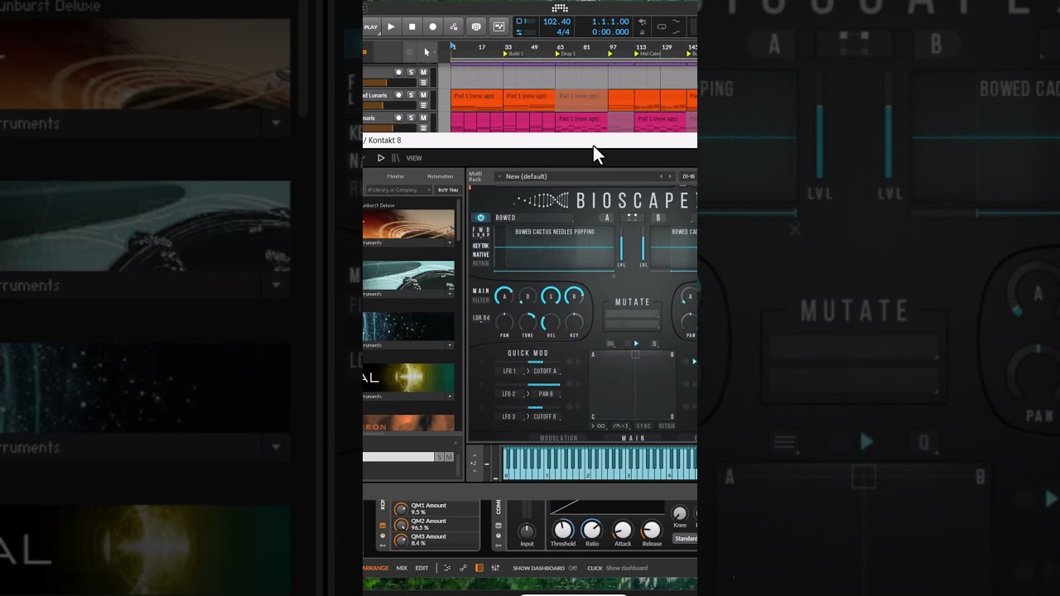
Task: Start playback with Bitwig transport Play button
Action: click(391, 26)
